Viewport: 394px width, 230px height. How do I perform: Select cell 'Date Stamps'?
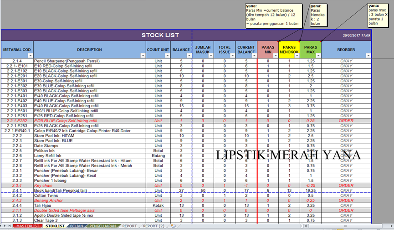pyautogui.click(x=89, y=146)
